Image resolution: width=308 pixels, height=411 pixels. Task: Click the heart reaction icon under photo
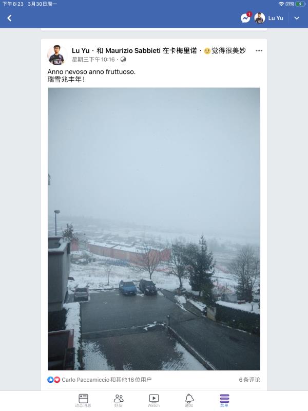point(57,380)
